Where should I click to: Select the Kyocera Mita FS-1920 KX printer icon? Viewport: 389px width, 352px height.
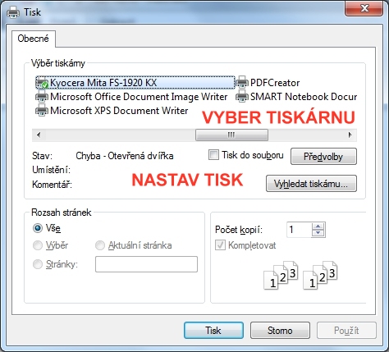pos(42,83)
